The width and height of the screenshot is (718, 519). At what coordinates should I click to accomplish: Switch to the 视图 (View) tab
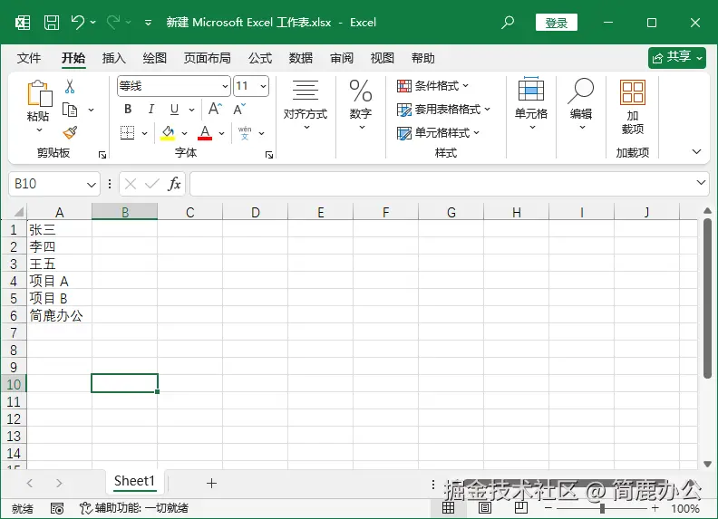(382, 58)
